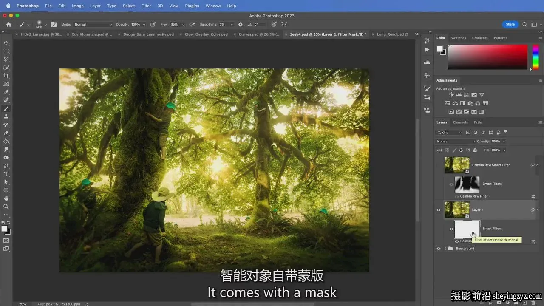Select the Hand tool
The width and height of the screenshot is (544, 306).
tap(6, 198)
